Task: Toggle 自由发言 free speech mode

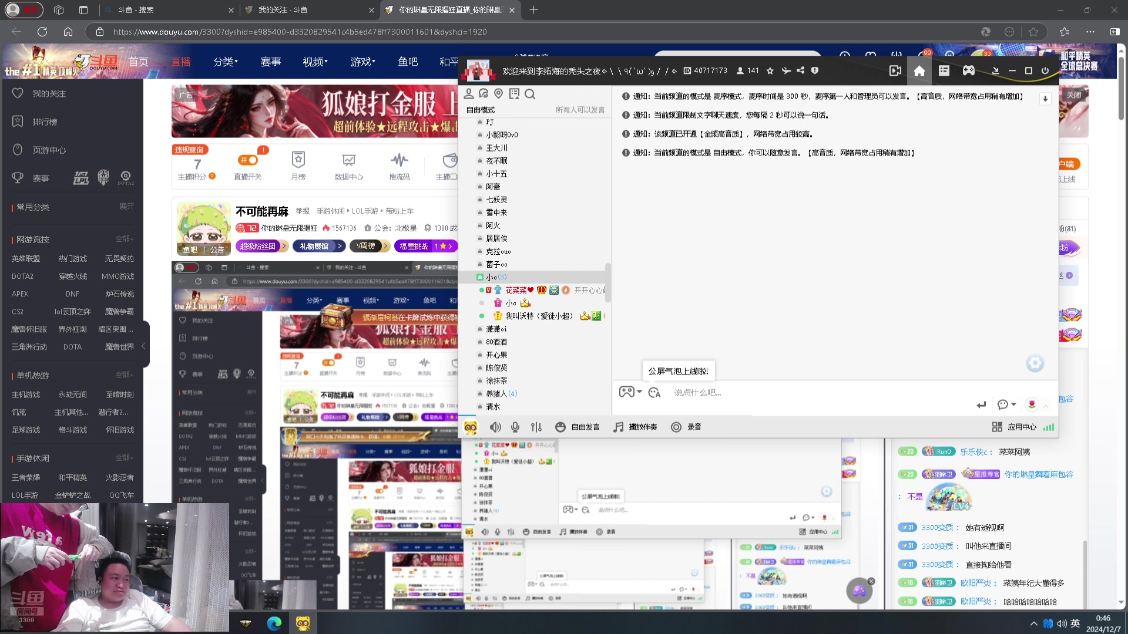Action: point(578,427)
